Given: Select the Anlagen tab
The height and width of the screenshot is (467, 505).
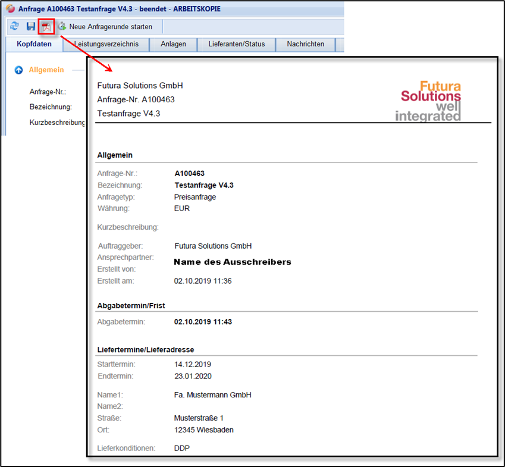Looking at the screenshot, I should point(173,44).
